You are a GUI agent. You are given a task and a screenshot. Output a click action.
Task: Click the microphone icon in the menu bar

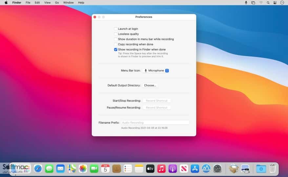tap(246, 3)
